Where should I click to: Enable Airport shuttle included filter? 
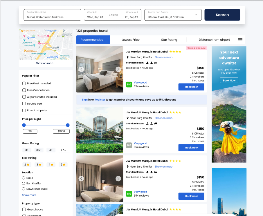coord(24,97)
